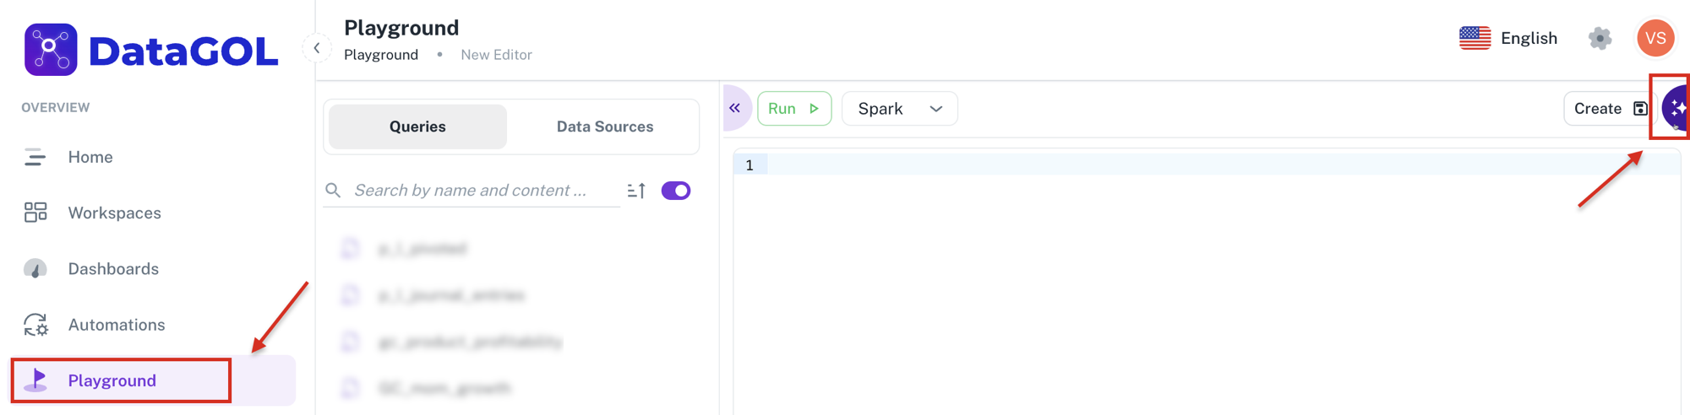Click the Playground page title

(x=401, y=28)
